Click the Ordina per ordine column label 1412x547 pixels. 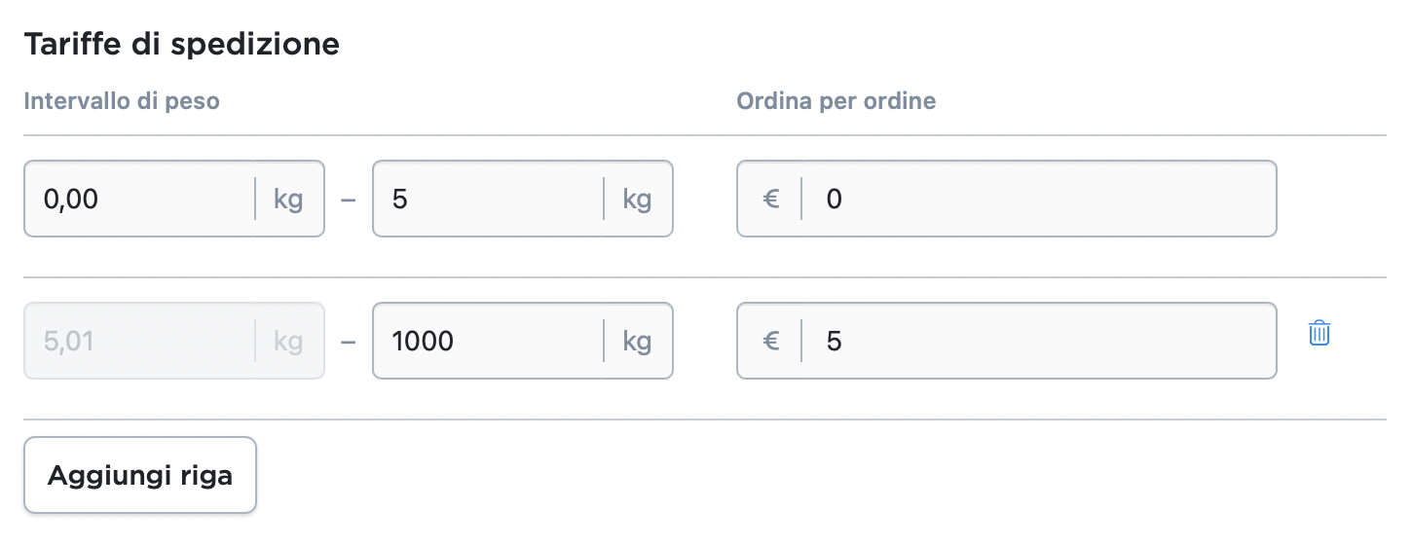[836, 101]
